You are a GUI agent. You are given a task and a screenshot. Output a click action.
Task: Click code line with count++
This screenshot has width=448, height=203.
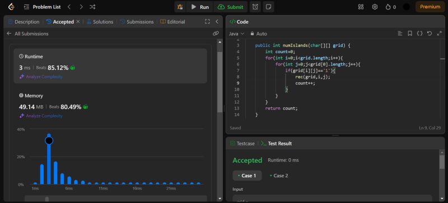[x=305, y=83]
